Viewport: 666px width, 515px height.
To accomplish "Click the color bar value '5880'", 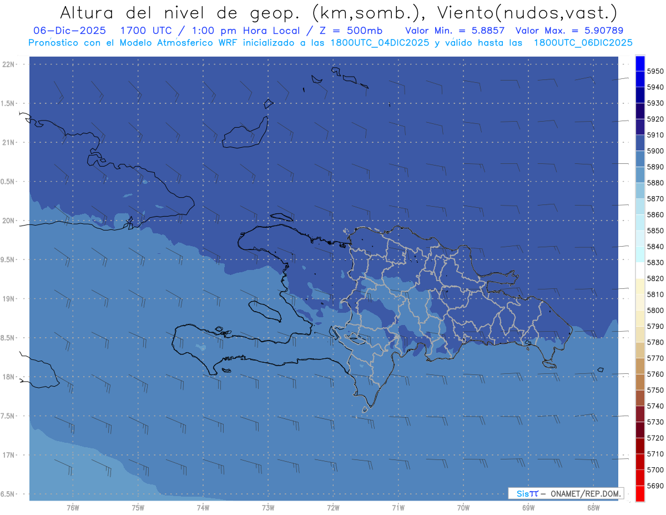I will pos(655,183).
